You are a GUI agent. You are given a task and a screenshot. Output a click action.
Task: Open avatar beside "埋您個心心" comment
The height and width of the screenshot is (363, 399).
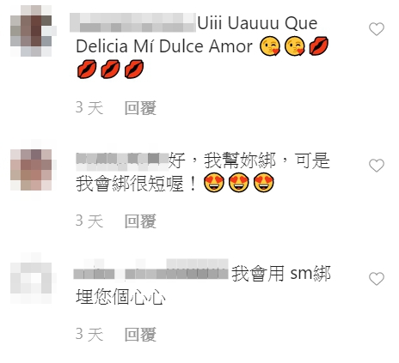pyautogui.click(x=31, y=282)
